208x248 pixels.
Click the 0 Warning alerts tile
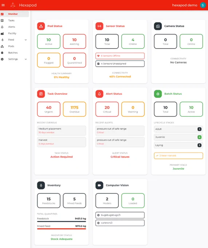click(x=133, y=109)
